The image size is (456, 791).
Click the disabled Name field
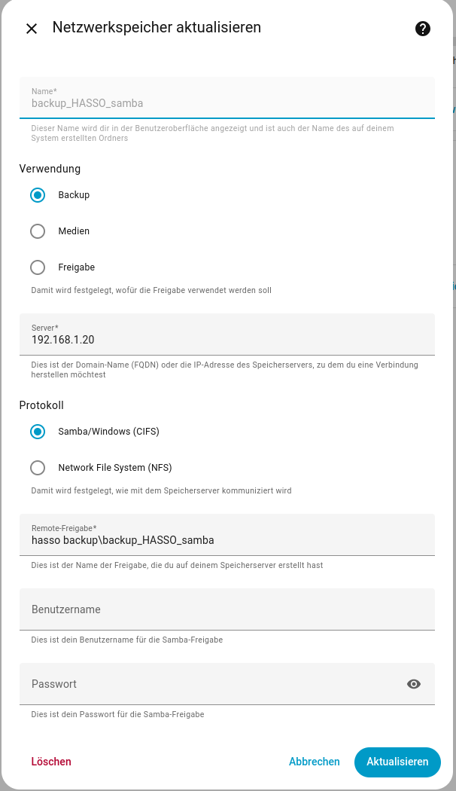click(x=226, y=103)
